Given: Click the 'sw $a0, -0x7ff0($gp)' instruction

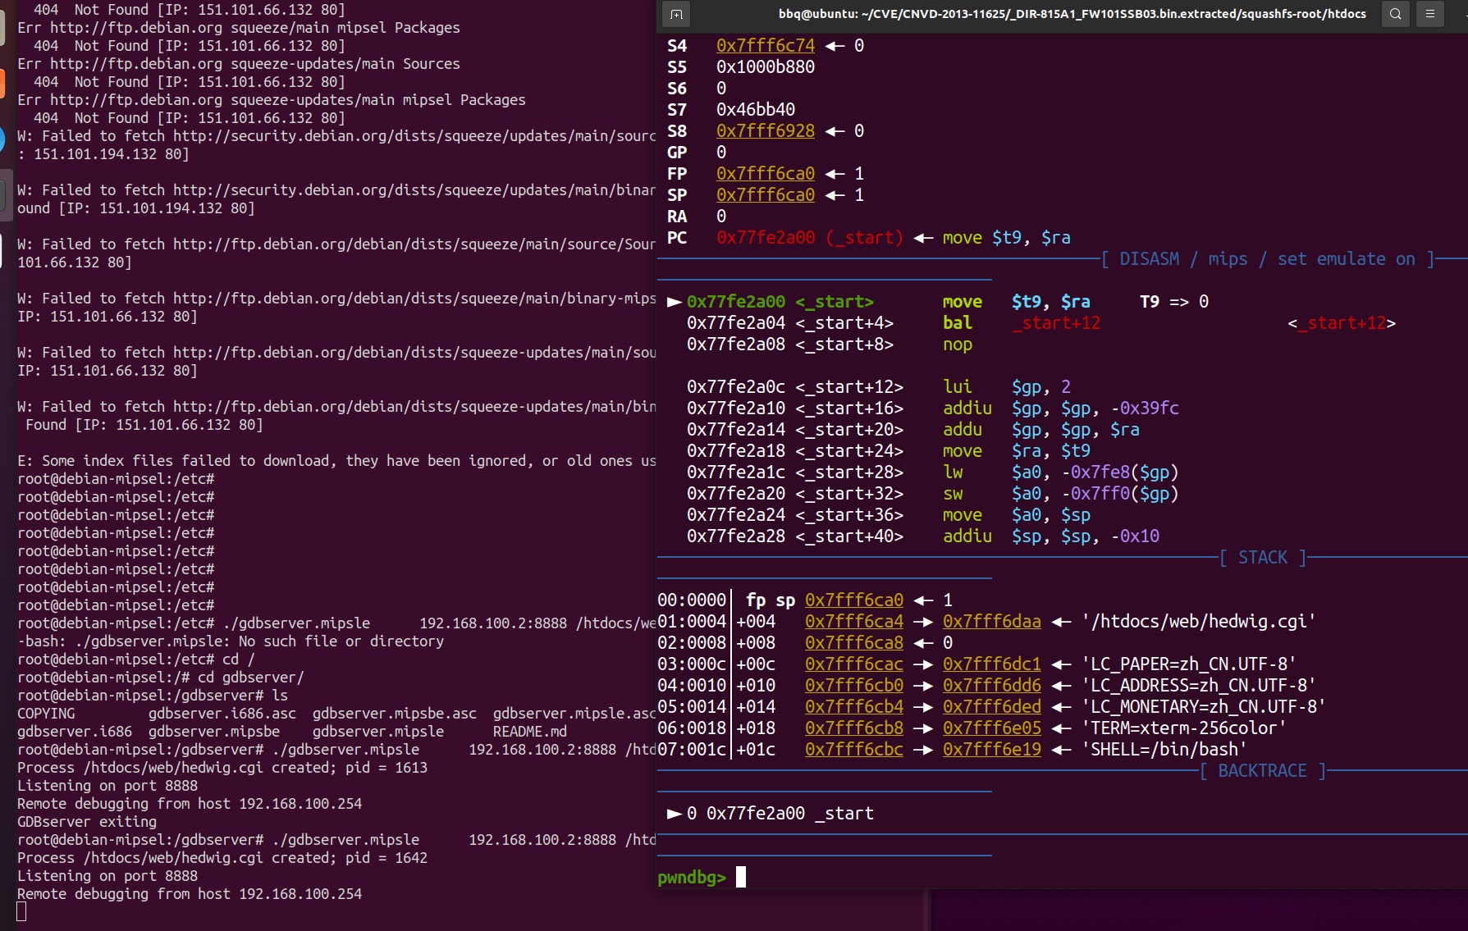Looking at the screenshot, I should click(x=1061, y=494).
